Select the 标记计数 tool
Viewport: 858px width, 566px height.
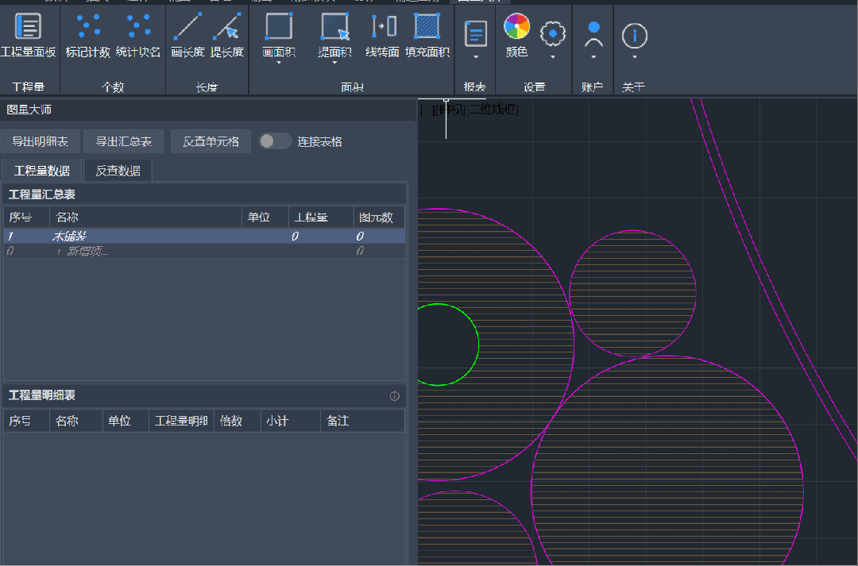pos(88,35)
